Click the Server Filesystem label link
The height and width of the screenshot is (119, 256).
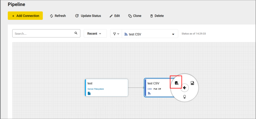(95, 89)
